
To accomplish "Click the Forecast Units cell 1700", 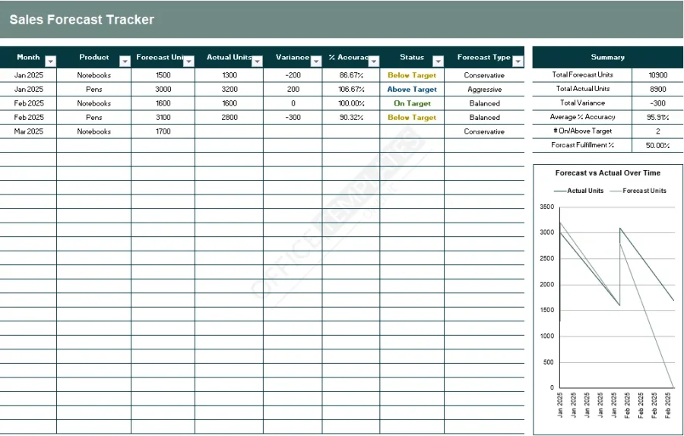I will click(x=163, y=131).
